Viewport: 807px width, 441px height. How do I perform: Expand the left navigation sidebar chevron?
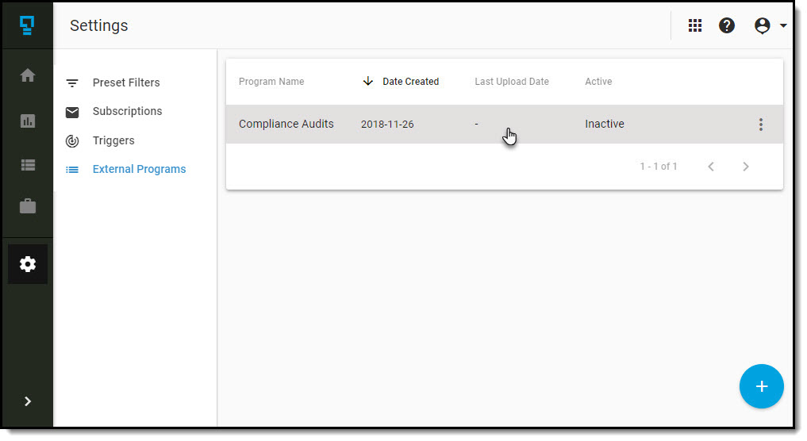(x=28, y=401)
